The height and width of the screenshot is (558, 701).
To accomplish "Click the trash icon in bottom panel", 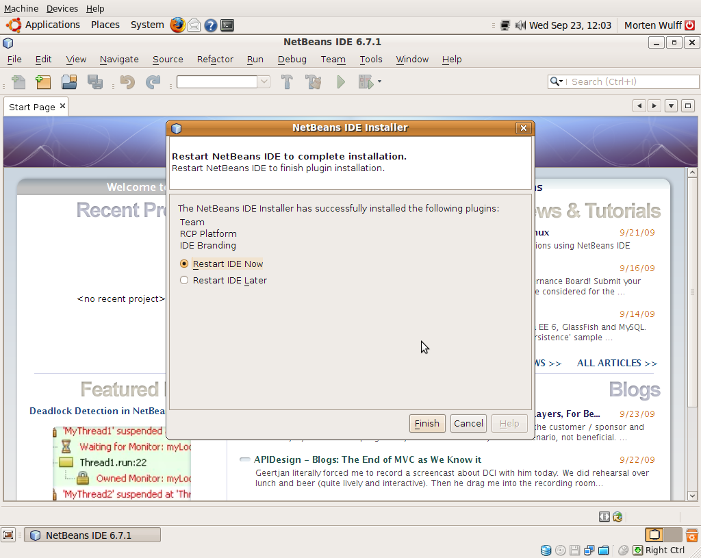I will click(x=691, y=535).
